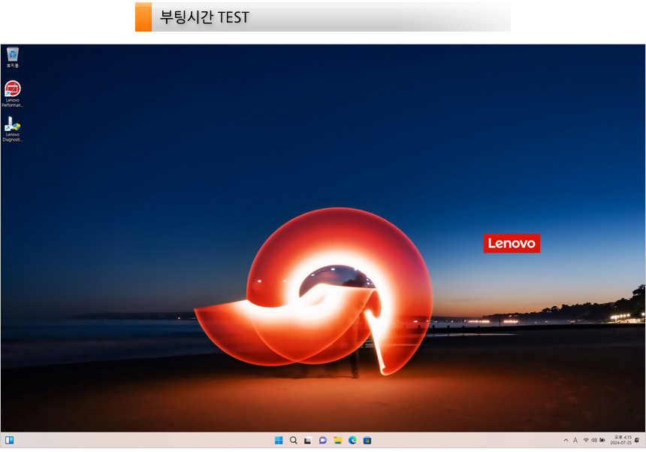Select the Lenovo Diagnostics desktop shortcut
The image size is (646, 452).
(x=12, y=129)
